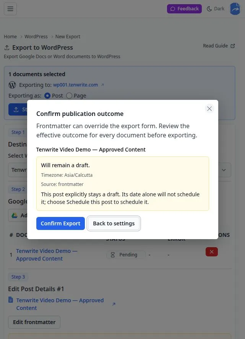
Task: Click the Step 1 badge
Action: [x=18, y=132]
